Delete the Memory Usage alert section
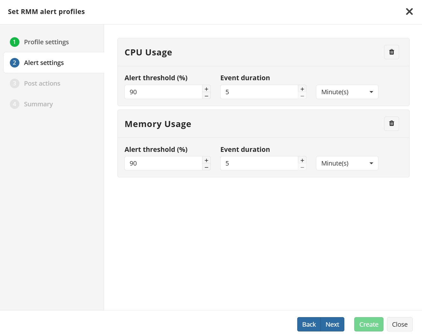The width and height of the screenshot is (422, 334). pos(391,124)
